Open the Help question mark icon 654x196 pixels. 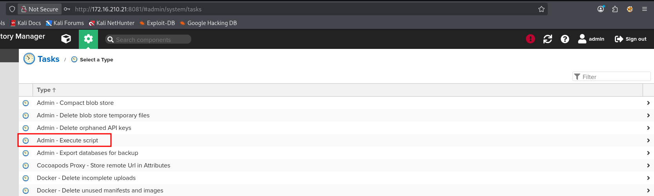[565, 39]
